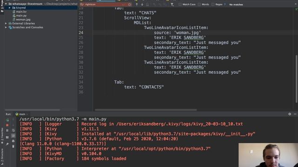
Task: Restore layout icon in the Run panel
Action: click(7, 137)
